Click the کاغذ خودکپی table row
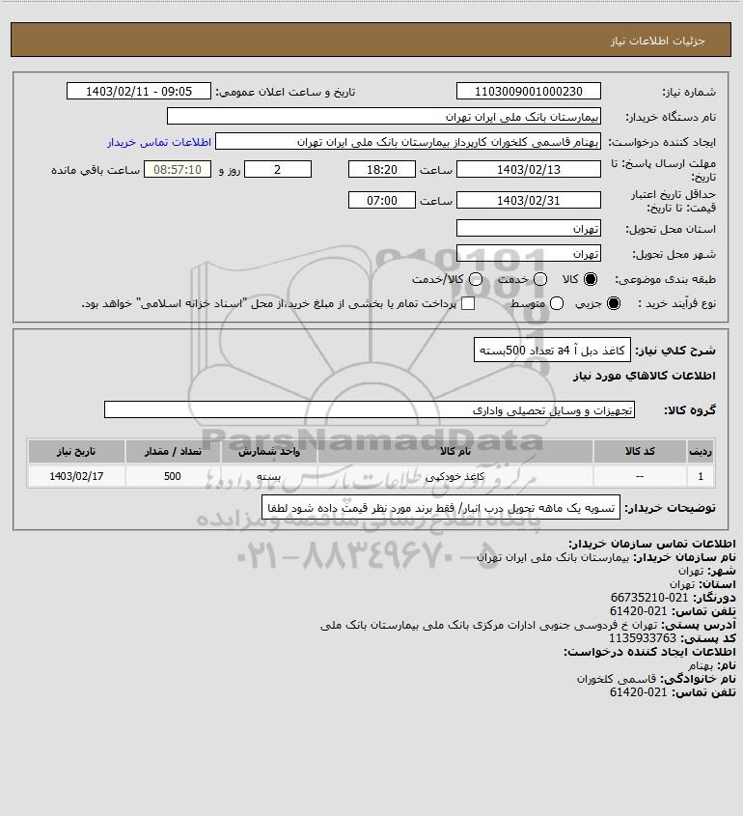The image size is (743, 816). 371,476
